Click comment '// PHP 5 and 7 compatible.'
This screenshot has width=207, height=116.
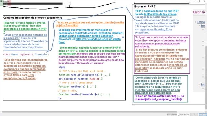pyautogui.click(x=76, y=83)
